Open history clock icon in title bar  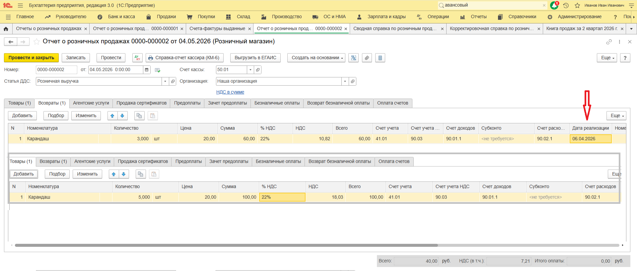(566, 5)
